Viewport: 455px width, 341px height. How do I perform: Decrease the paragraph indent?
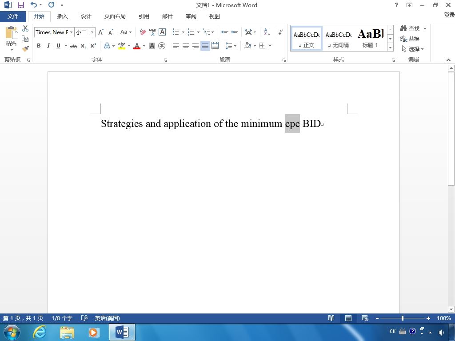click(x=224, y=32)
